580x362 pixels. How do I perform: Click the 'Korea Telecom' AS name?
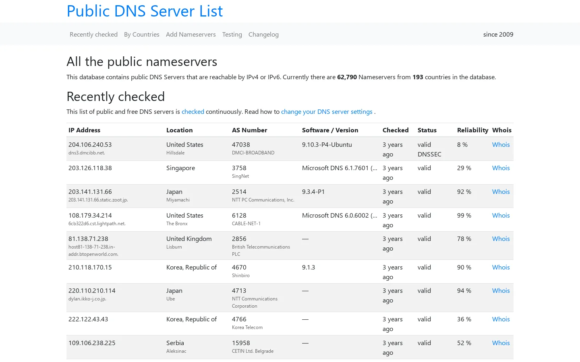coord(247,327)
